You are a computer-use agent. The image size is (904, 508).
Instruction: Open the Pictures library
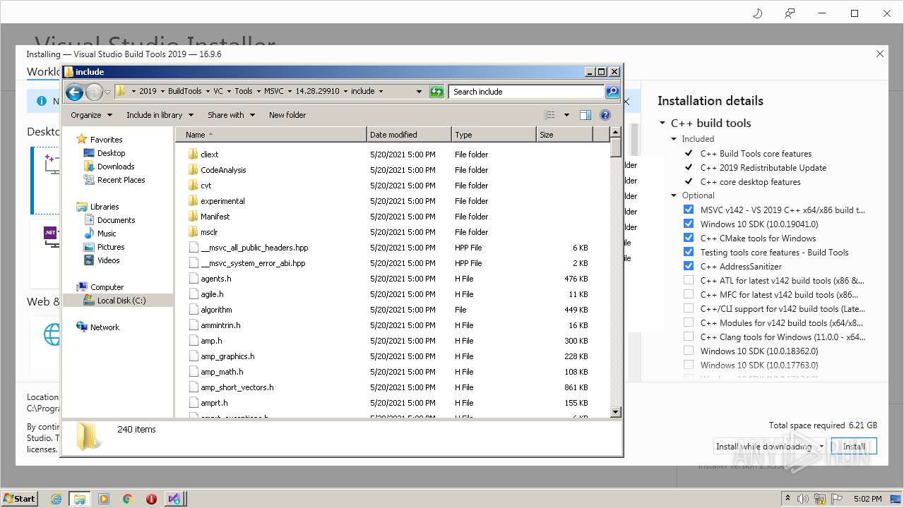pos(111,247)
